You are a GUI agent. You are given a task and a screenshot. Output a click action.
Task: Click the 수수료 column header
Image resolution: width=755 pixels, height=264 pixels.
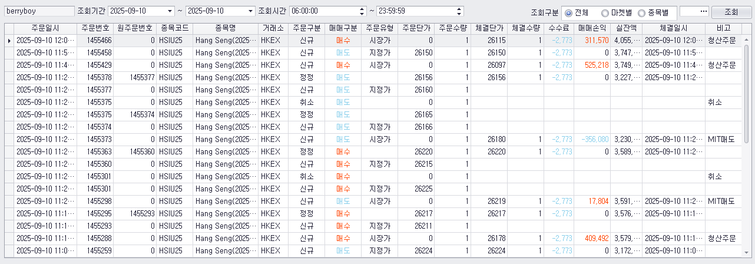click(558, 28)
